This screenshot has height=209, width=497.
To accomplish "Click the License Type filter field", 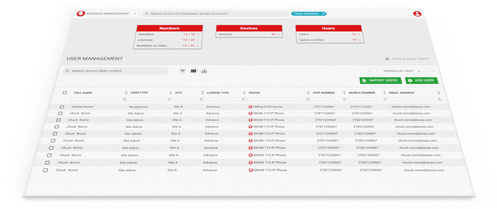I will point(225,99).
